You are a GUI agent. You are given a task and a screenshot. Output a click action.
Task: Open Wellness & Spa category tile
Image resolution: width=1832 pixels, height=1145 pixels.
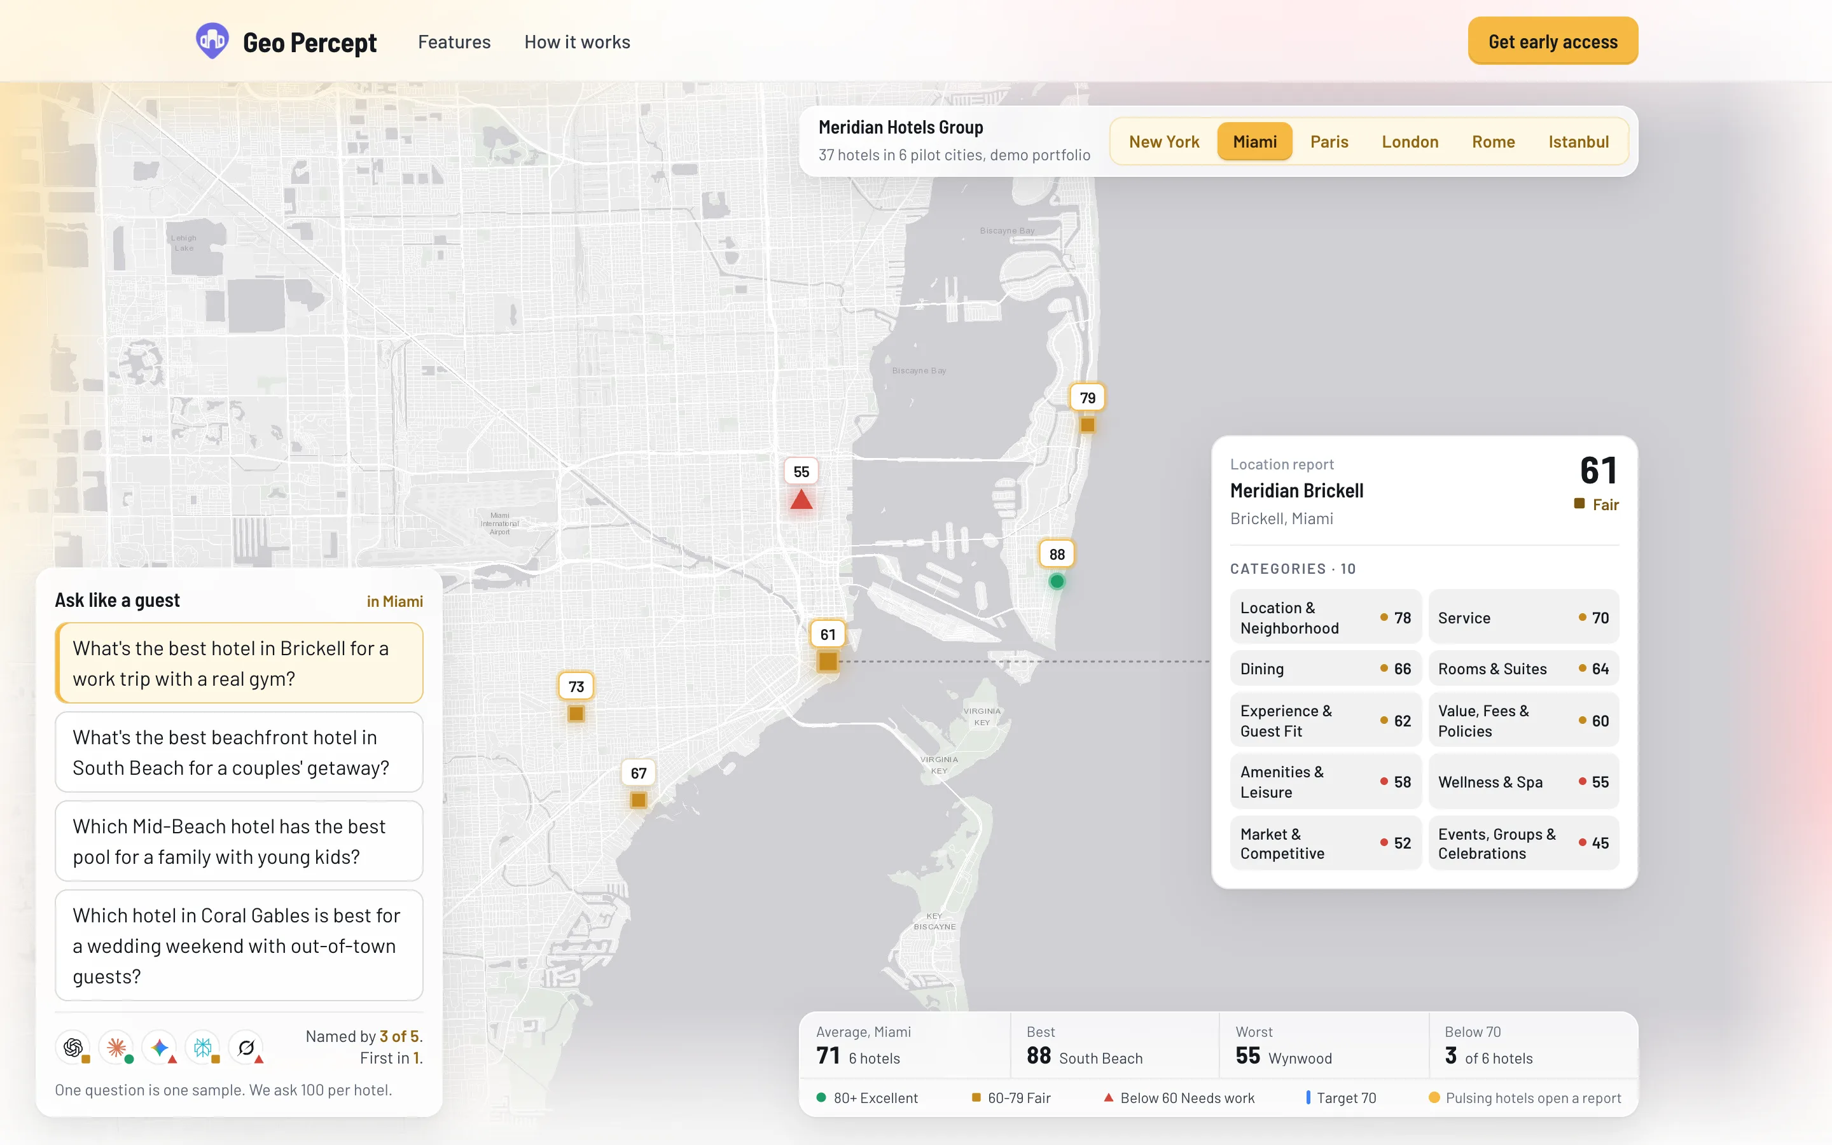(1523, 782)
